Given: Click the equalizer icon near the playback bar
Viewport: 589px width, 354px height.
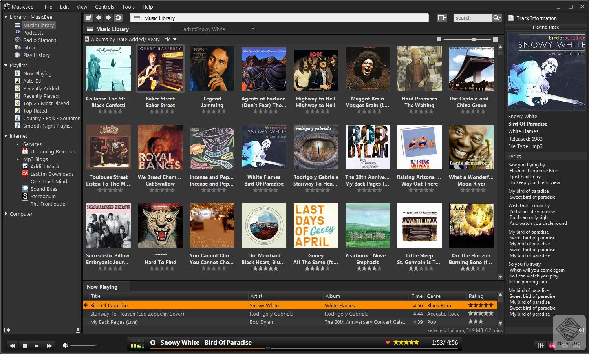Looking at the screenshot, I should (x=540, y=346).
